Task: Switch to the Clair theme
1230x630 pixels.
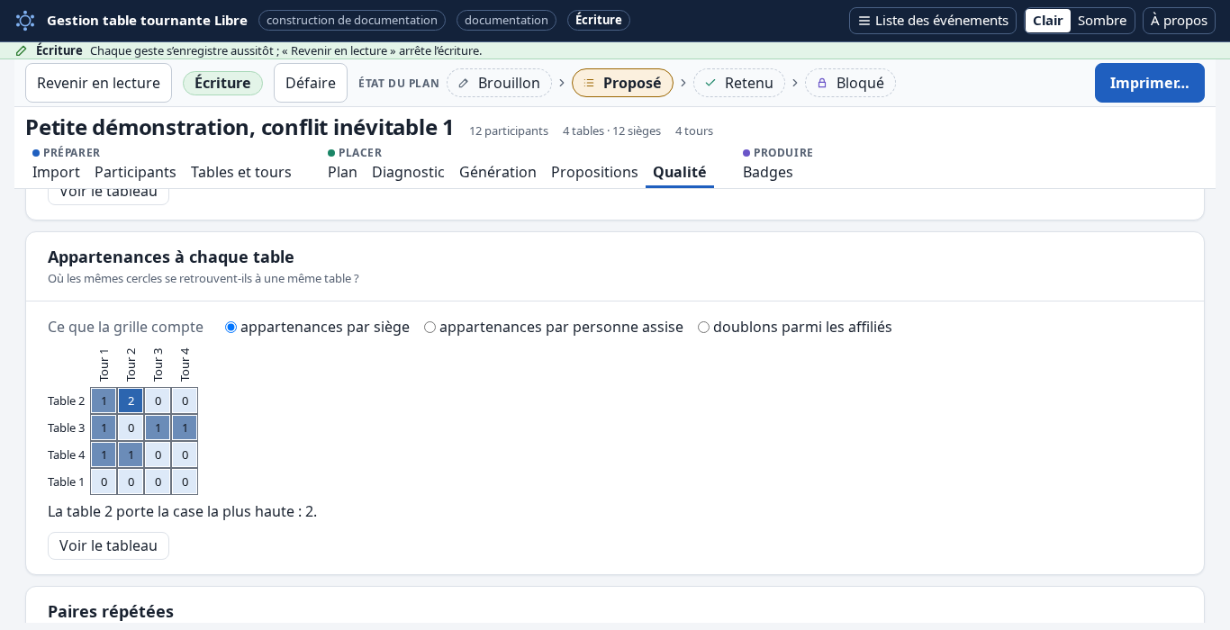Action: click(x=1048, y=21)
